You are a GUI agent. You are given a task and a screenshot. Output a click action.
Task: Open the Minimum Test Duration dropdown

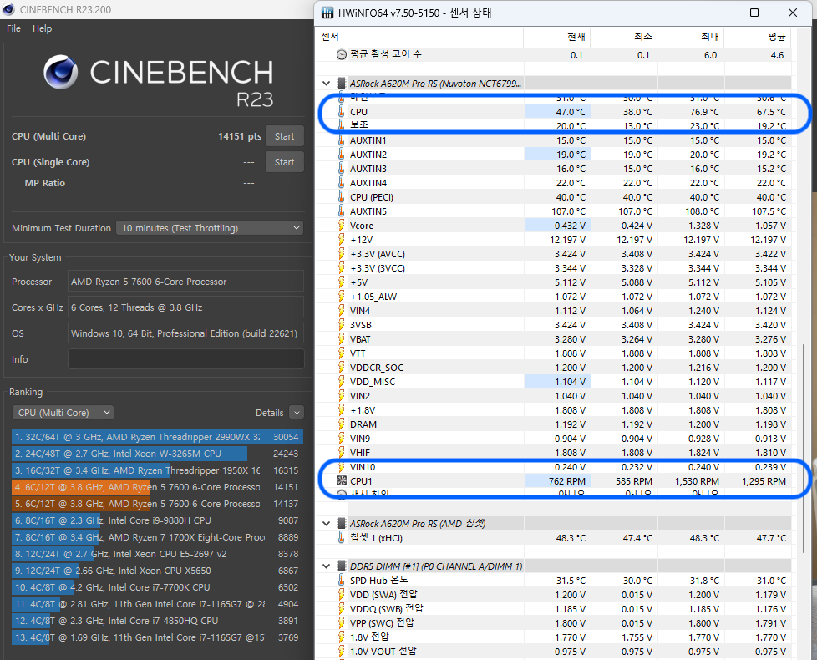[210, 228]
